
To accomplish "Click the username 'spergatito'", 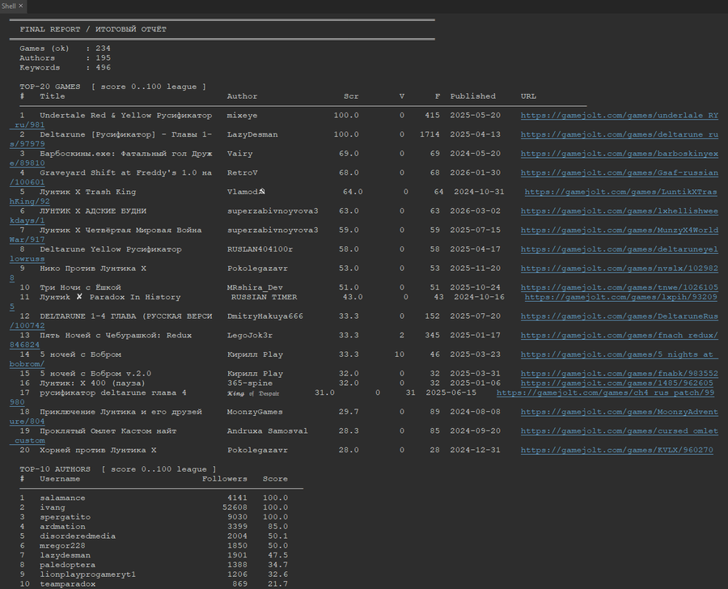I will [65, 516].
